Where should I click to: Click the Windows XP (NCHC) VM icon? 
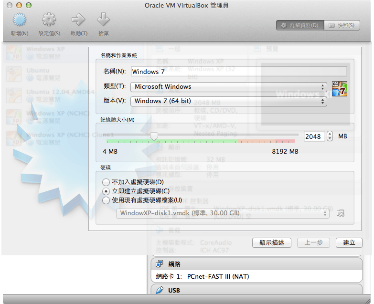13,117
